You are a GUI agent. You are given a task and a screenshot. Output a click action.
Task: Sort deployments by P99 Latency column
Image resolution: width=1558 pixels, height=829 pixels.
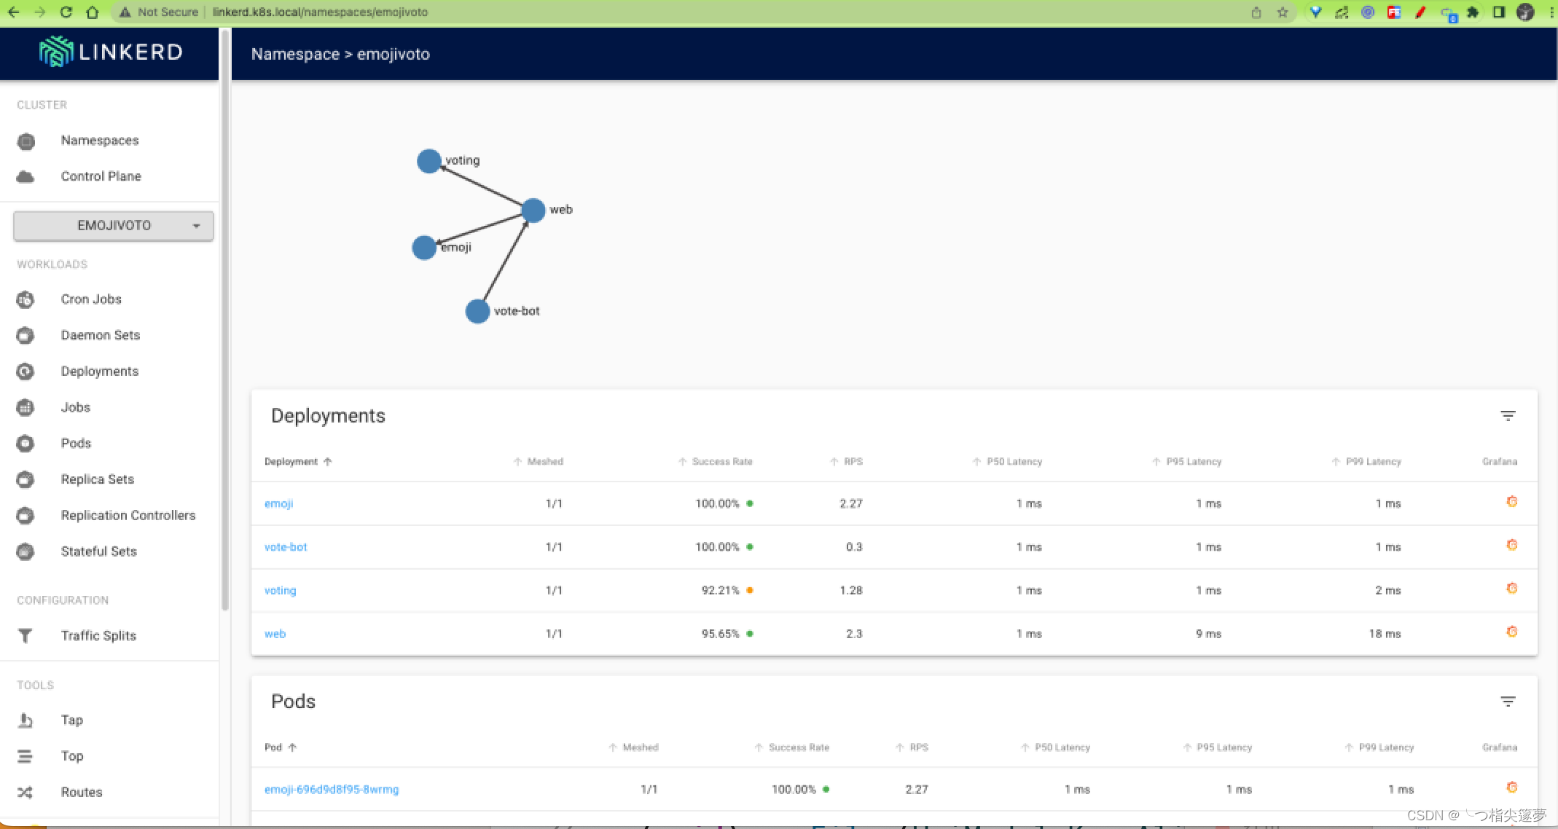pyautogui.click(x=1372, y=462)
